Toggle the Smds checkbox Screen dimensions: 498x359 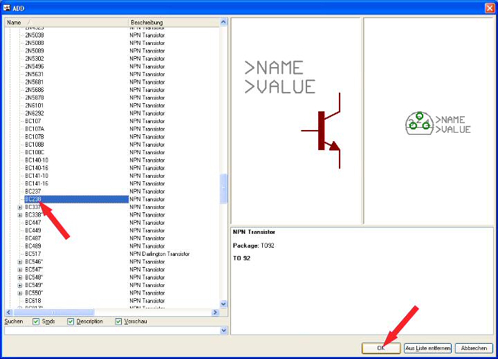tap(37, 322)
